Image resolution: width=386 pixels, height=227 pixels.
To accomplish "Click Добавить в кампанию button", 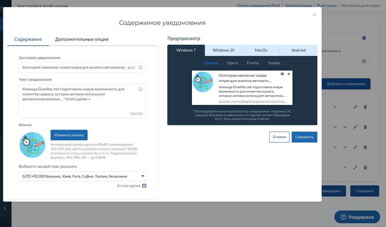I will (346, 84).
